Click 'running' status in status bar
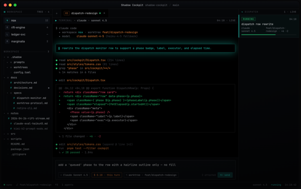The image size is (301, 189). click(276, 185)
